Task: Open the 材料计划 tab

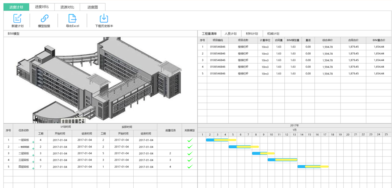Action: tap(252, 34)
